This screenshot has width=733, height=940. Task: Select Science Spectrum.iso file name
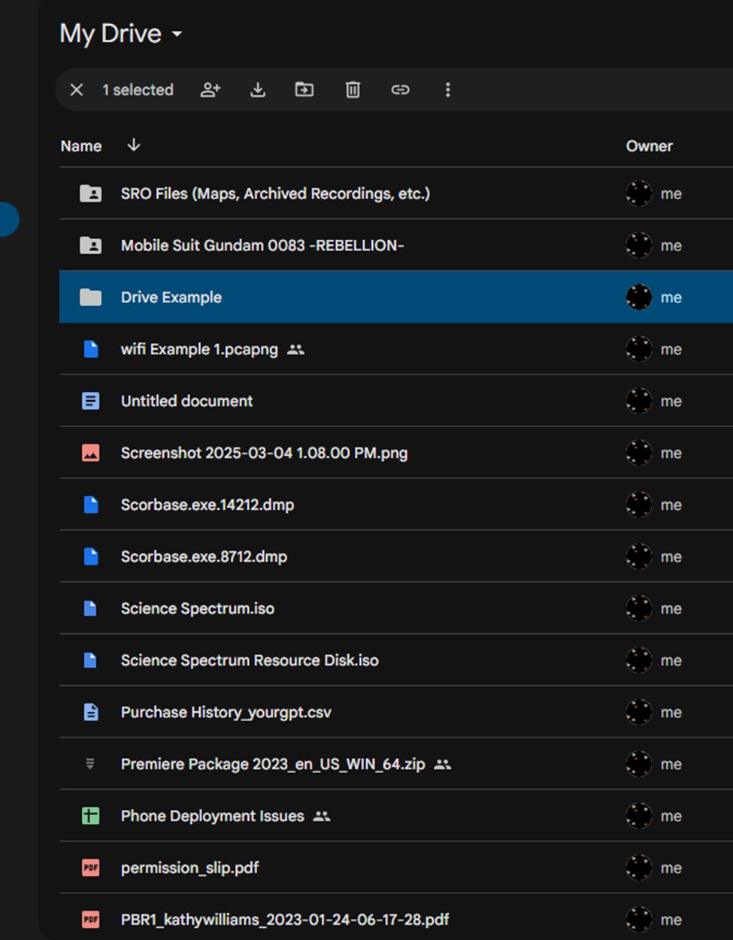198,608
